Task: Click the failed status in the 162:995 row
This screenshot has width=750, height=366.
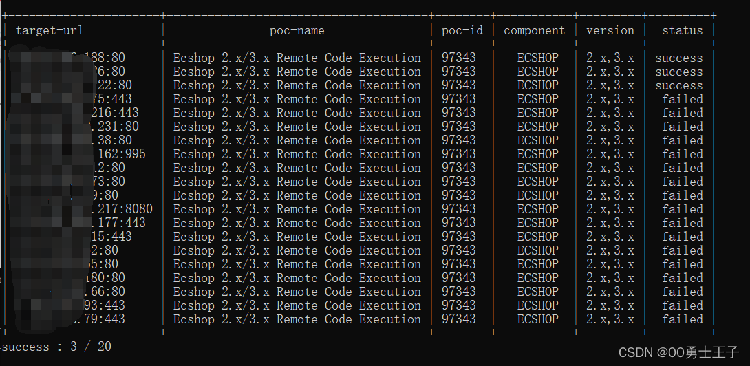Action: coord(683,154)
